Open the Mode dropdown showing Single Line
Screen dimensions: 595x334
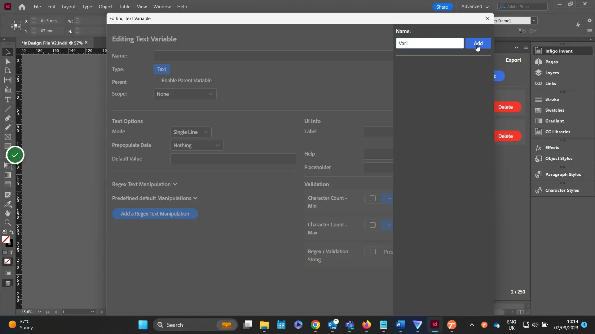point(191,132)
